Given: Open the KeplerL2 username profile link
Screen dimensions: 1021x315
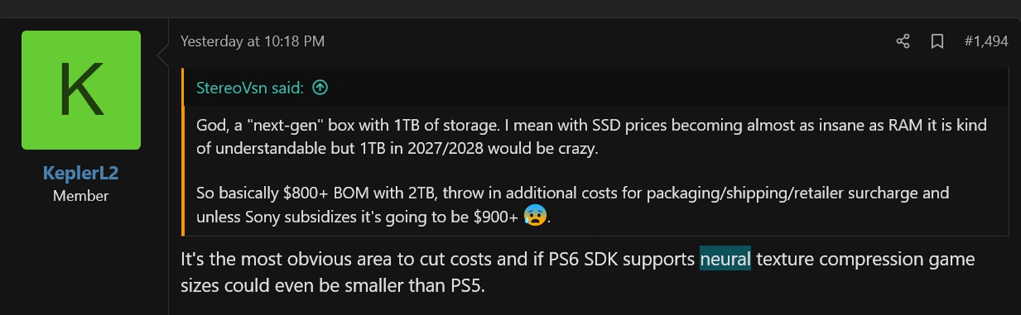Looking at the screenshot, I should coord(81,174).
